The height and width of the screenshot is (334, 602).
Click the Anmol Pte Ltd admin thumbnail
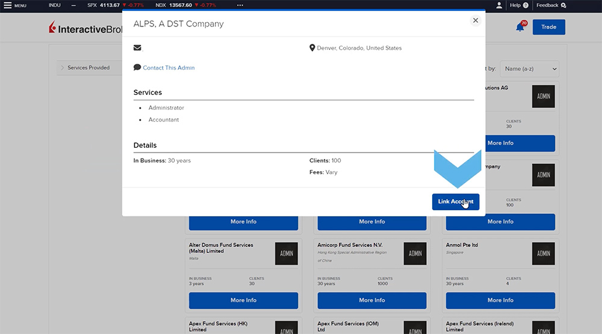tap(543, 254)
